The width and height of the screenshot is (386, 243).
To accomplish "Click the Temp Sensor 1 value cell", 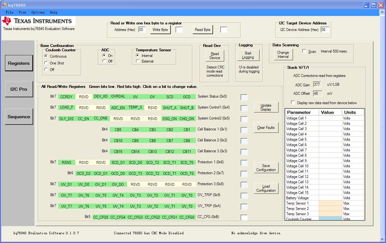I will pyautogui.click(x=330, y=203).
